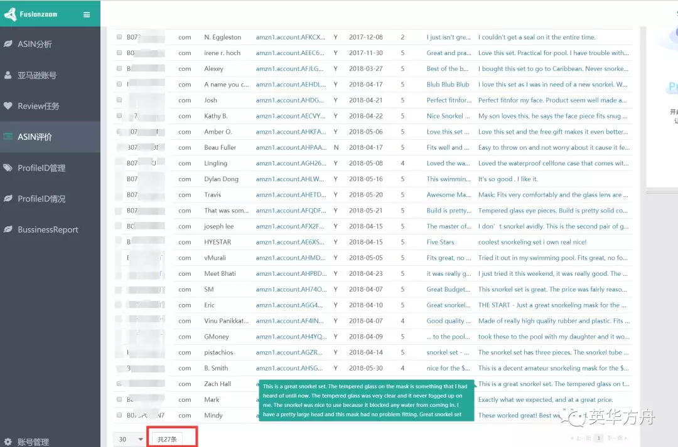Click review title 'Awesome Ma...'

point(448,195)
